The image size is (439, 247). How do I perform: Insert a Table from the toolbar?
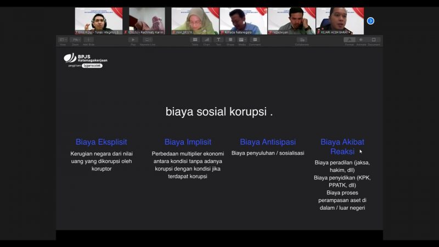195,40
